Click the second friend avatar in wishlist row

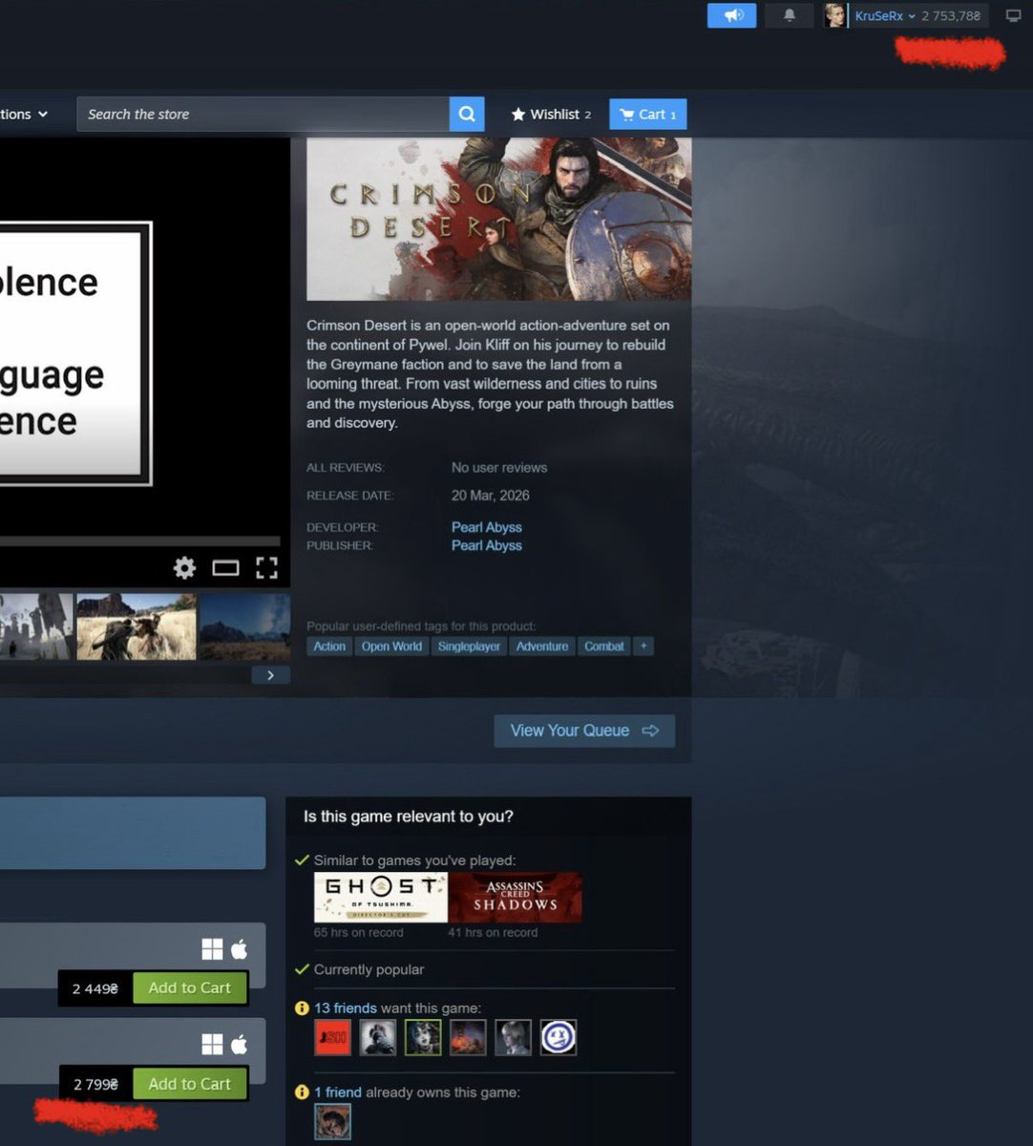[378, 1037]
